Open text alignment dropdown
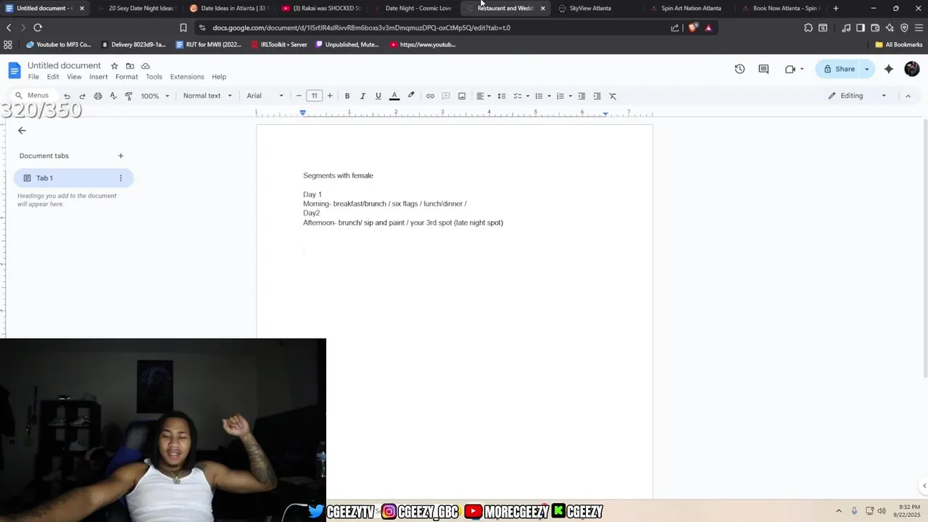This screenshot has height=522, width=928. tap(484, 96)
